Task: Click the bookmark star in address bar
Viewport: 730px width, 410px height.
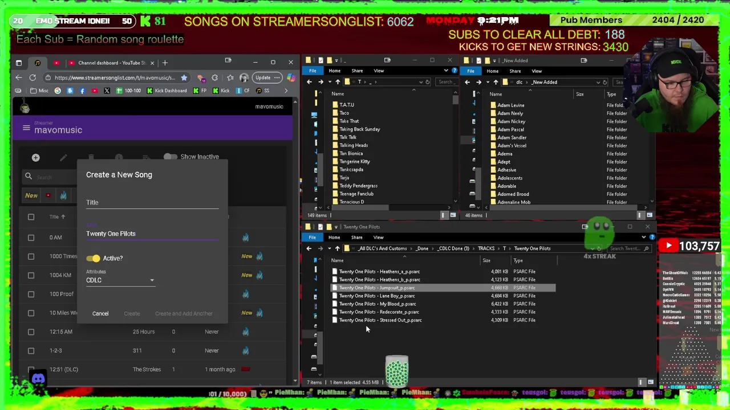Action: tap(184, 77)
